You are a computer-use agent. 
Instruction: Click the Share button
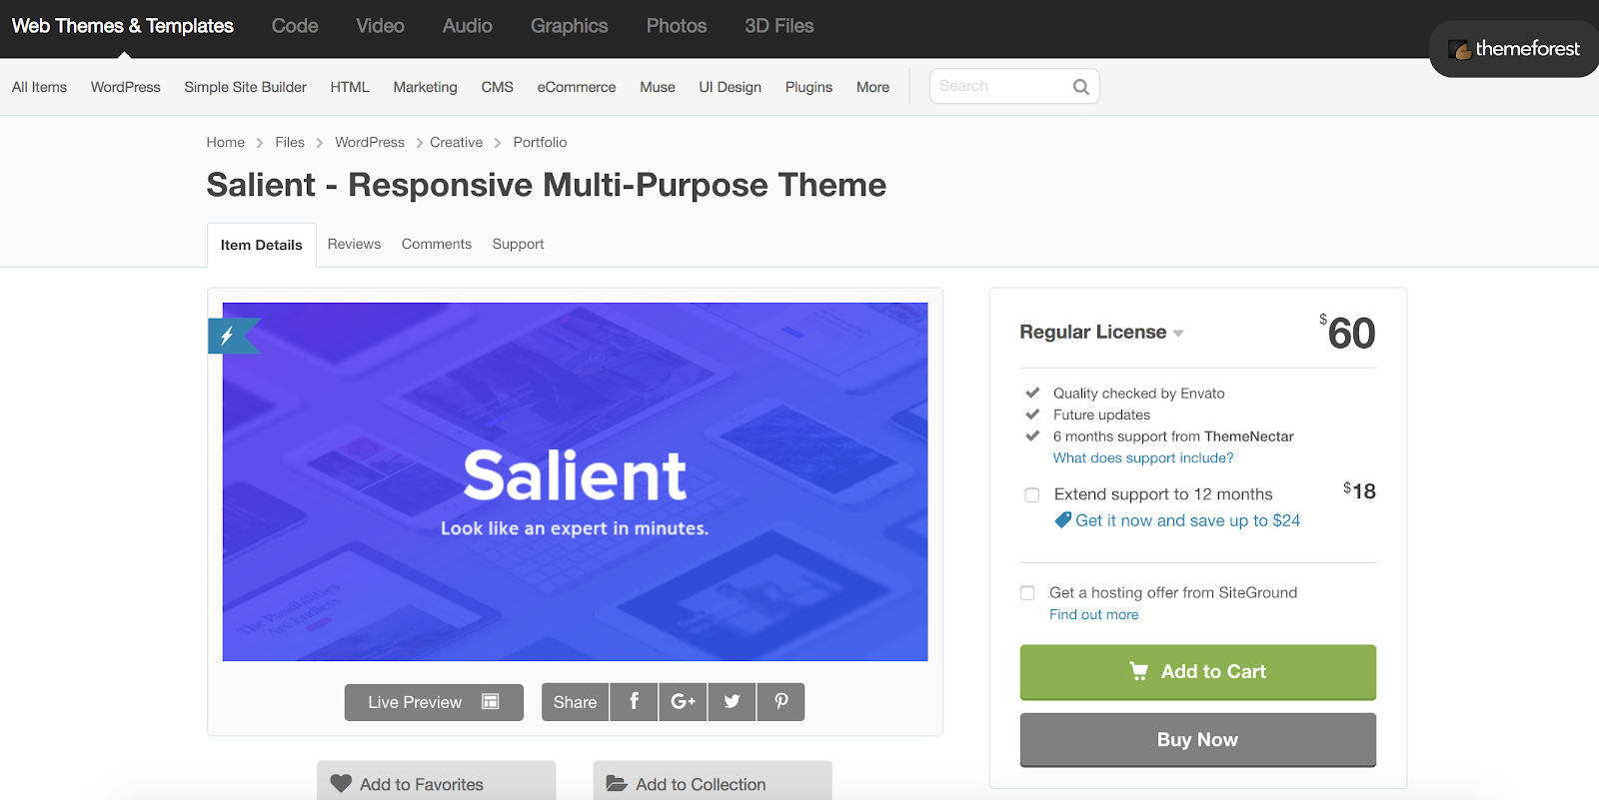click(x=575, y=702)
